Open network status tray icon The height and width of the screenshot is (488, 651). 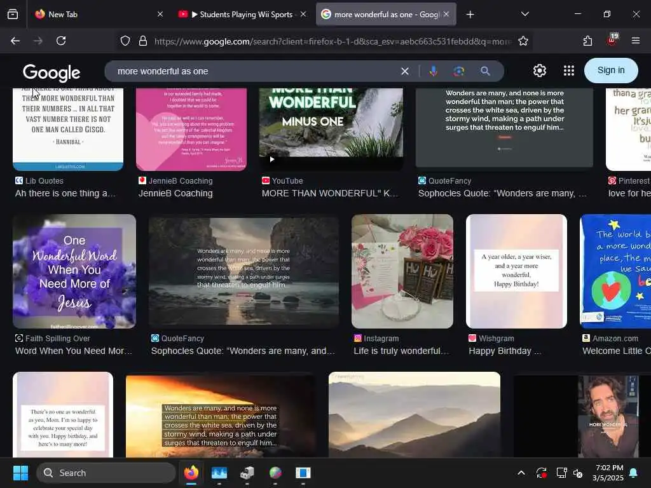point(561,473)
